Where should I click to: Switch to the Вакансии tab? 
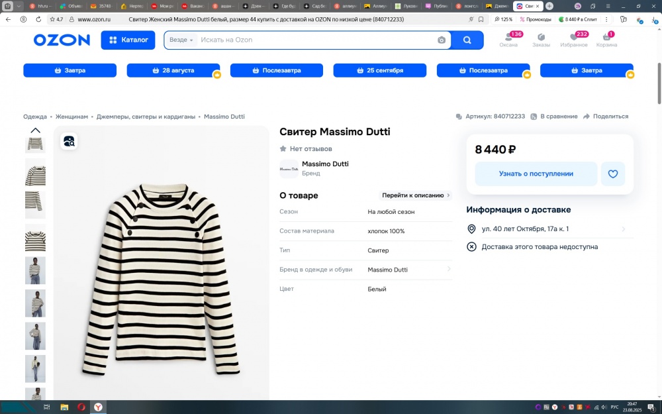pyautogui.click(x=193, y=7)
